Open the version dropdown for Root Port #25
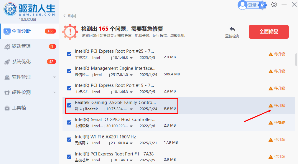 (x=131, y=58)
